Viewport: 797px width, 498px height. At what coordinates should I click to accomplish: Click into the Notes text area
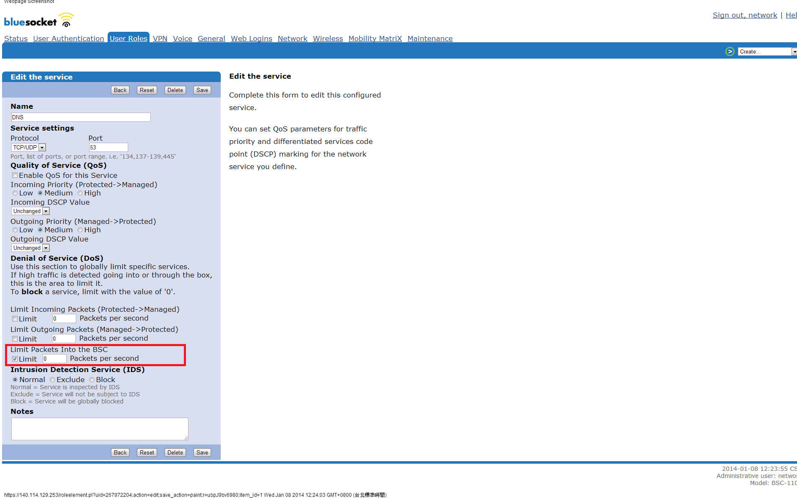[x=100, y=429]
